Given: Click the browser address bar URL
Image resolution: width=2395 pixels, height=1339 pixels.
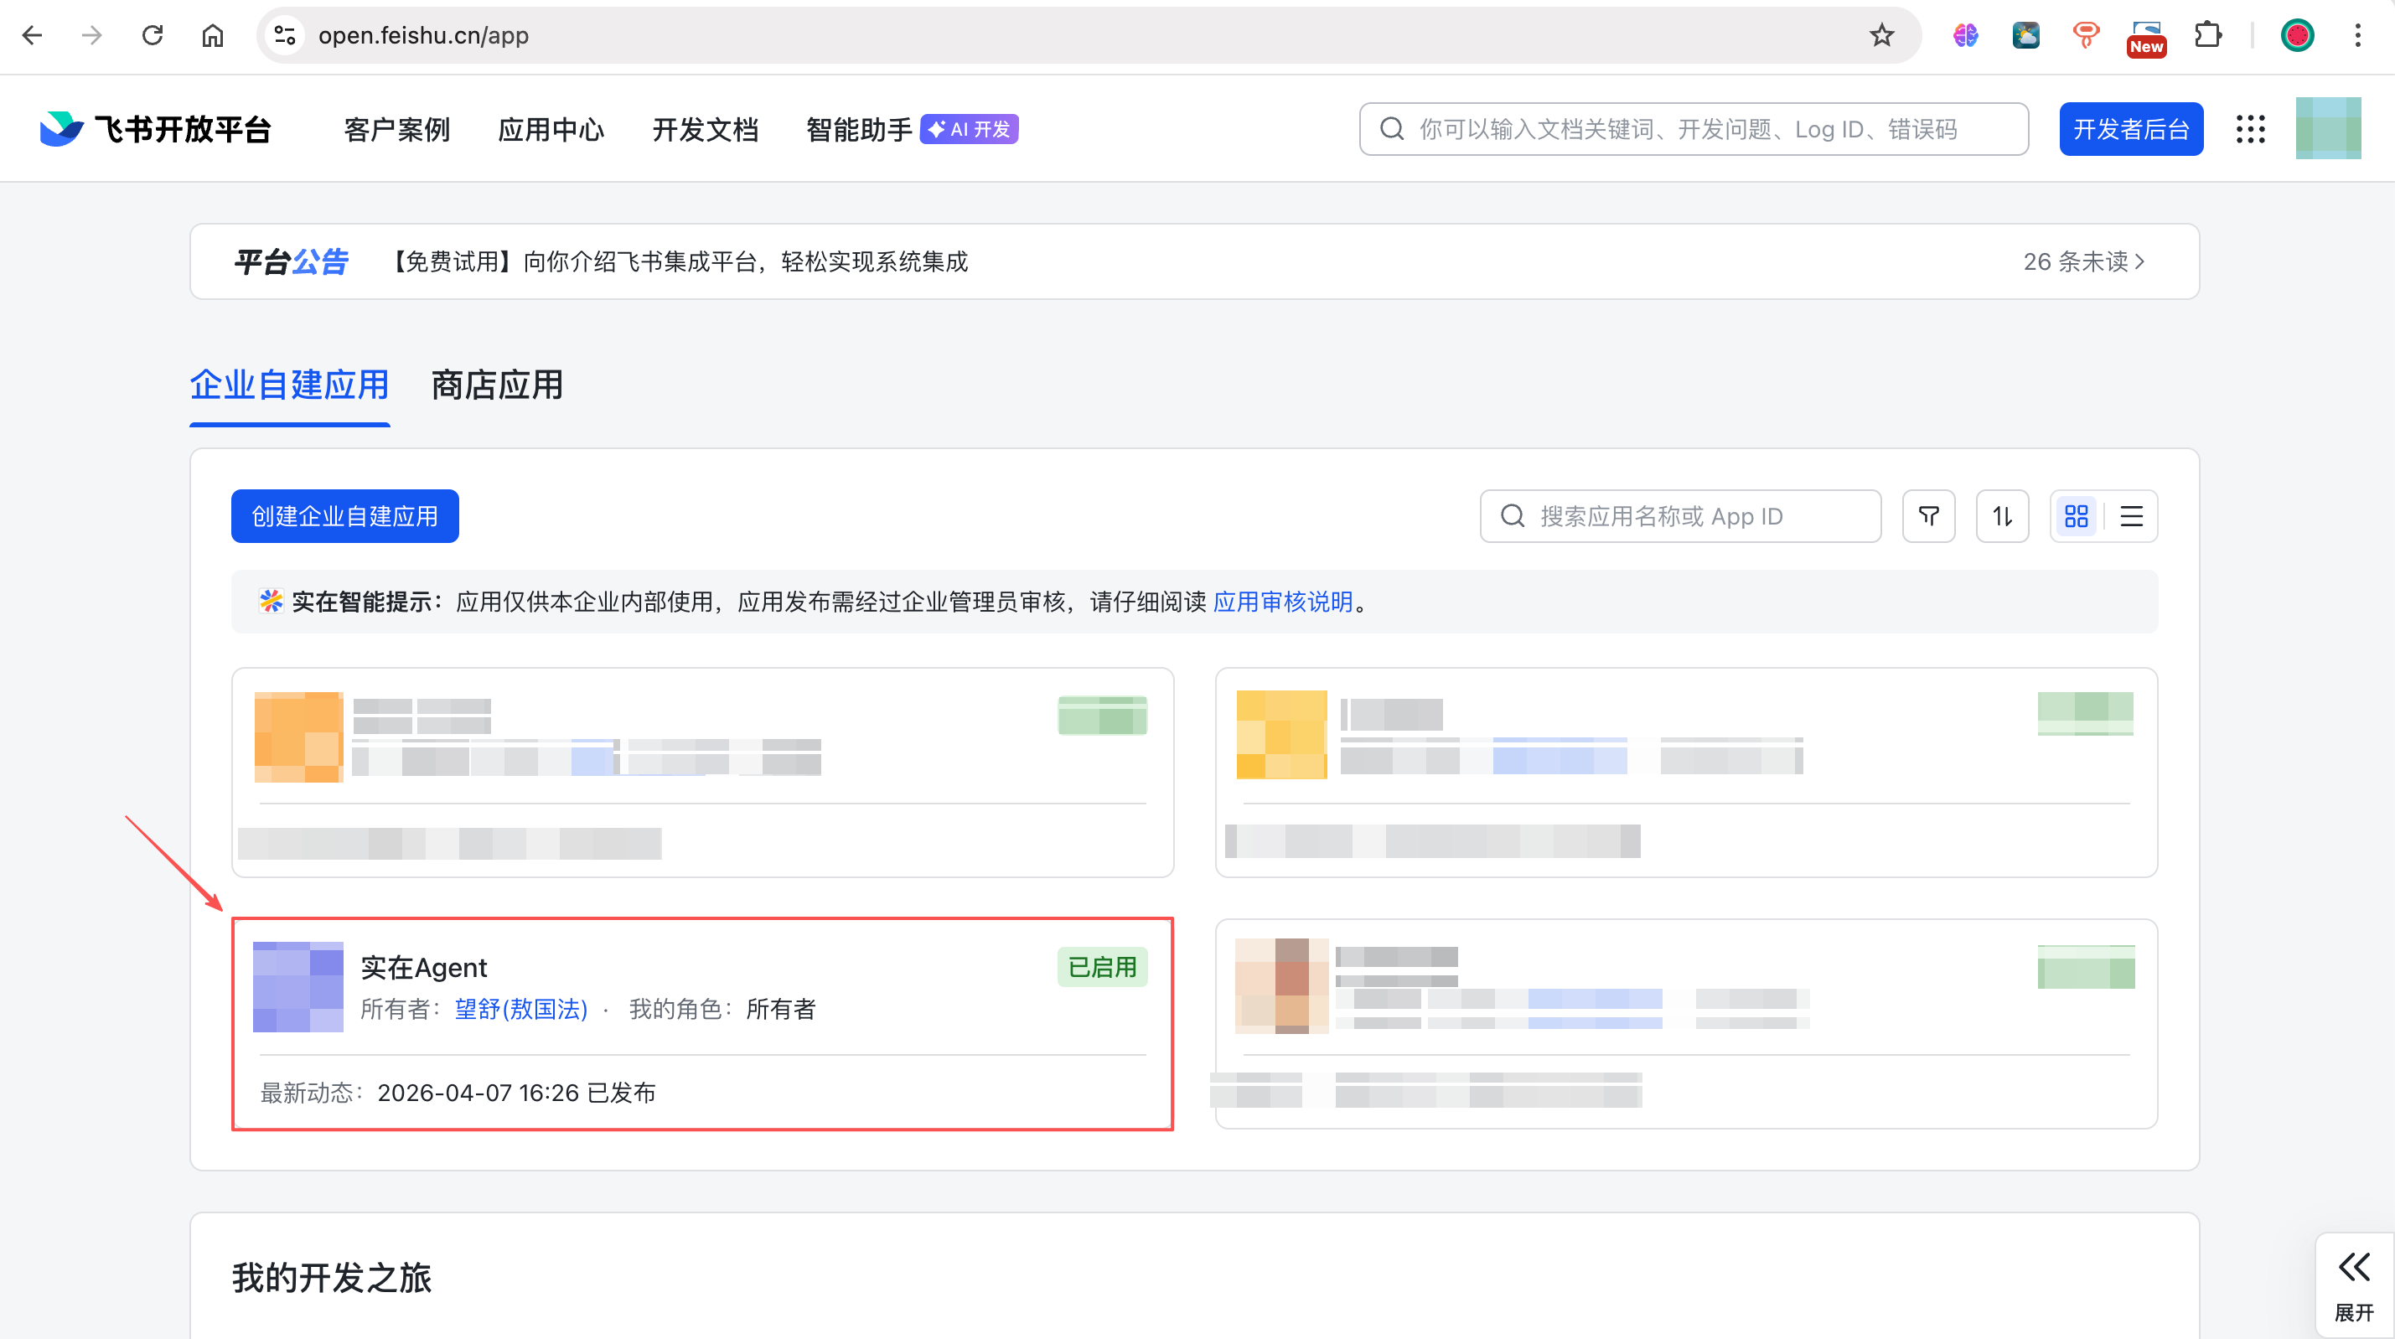Looking at the screenshot, I should coord(423,35).
